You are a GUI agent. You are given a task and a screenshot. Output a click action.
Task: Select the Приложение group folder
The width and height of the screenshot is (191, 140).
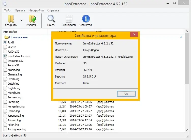pos(6,37)
